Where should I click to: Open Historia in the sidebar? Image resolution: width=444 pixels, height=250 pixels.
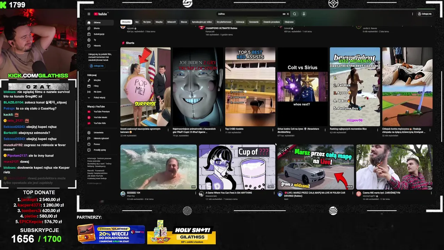100,45
